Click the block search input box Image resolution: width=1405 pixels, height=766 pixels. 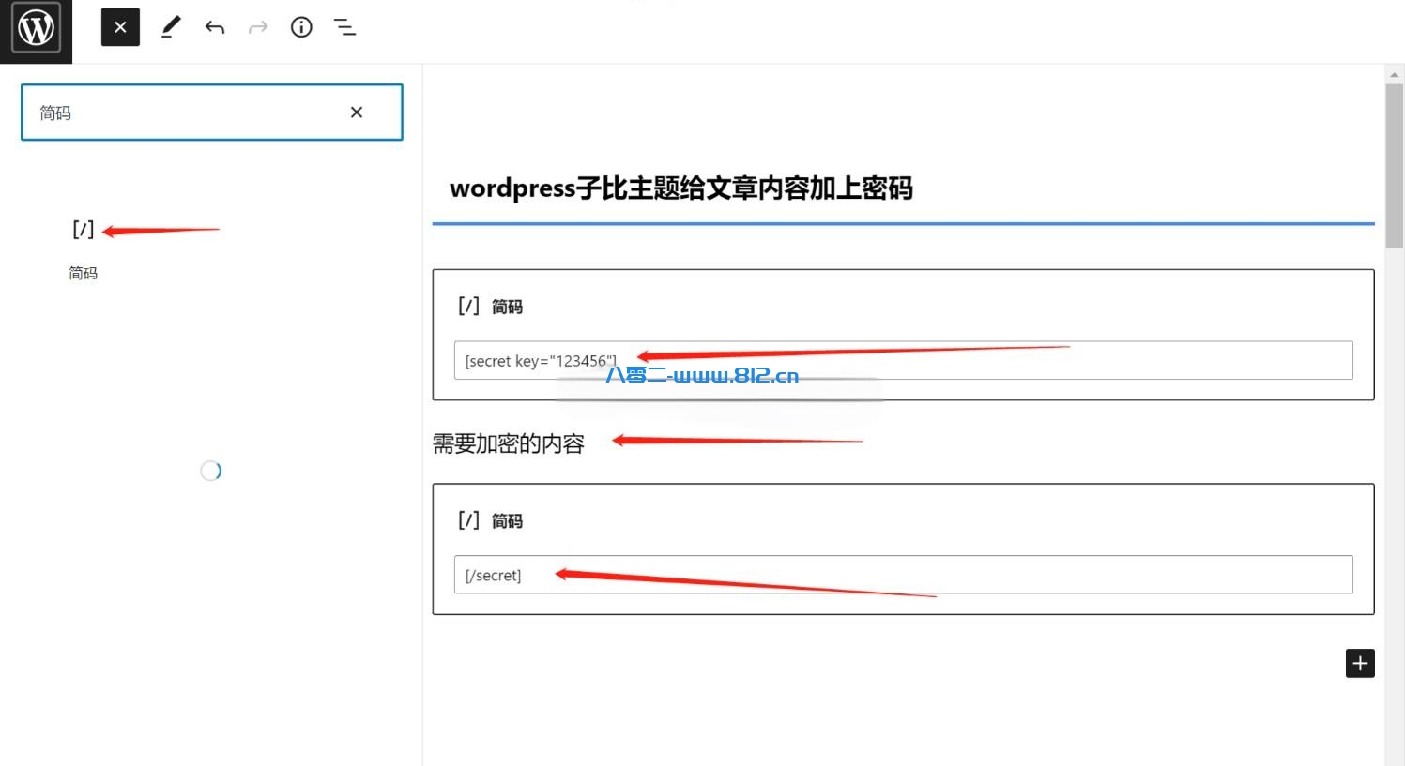click(x=188, y=113)
